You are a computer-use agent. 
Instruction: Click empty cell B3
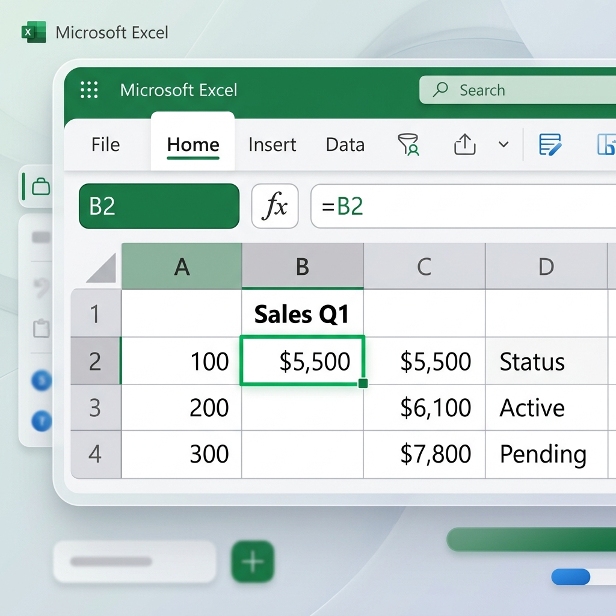(302, 407)
